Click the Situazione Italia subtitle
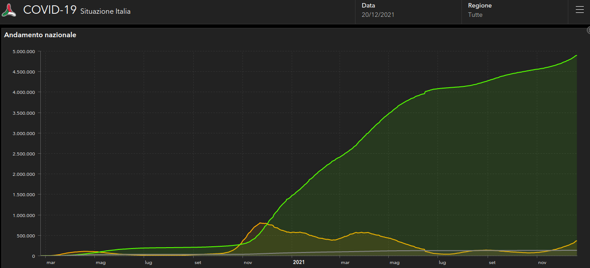Image resolution: width=590 pixels, height=268 pixels. pyautogui.click(x=105, y=12)
